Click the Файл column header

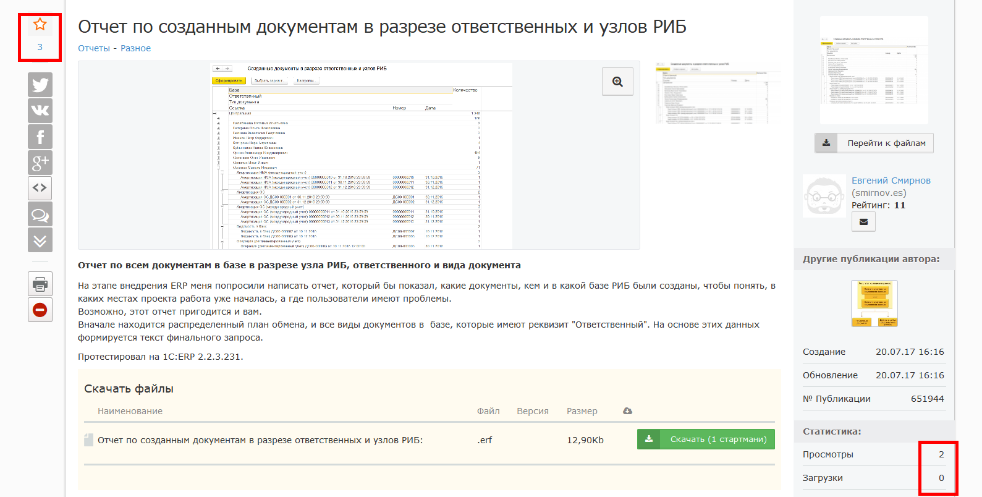(x=488, y=411)
